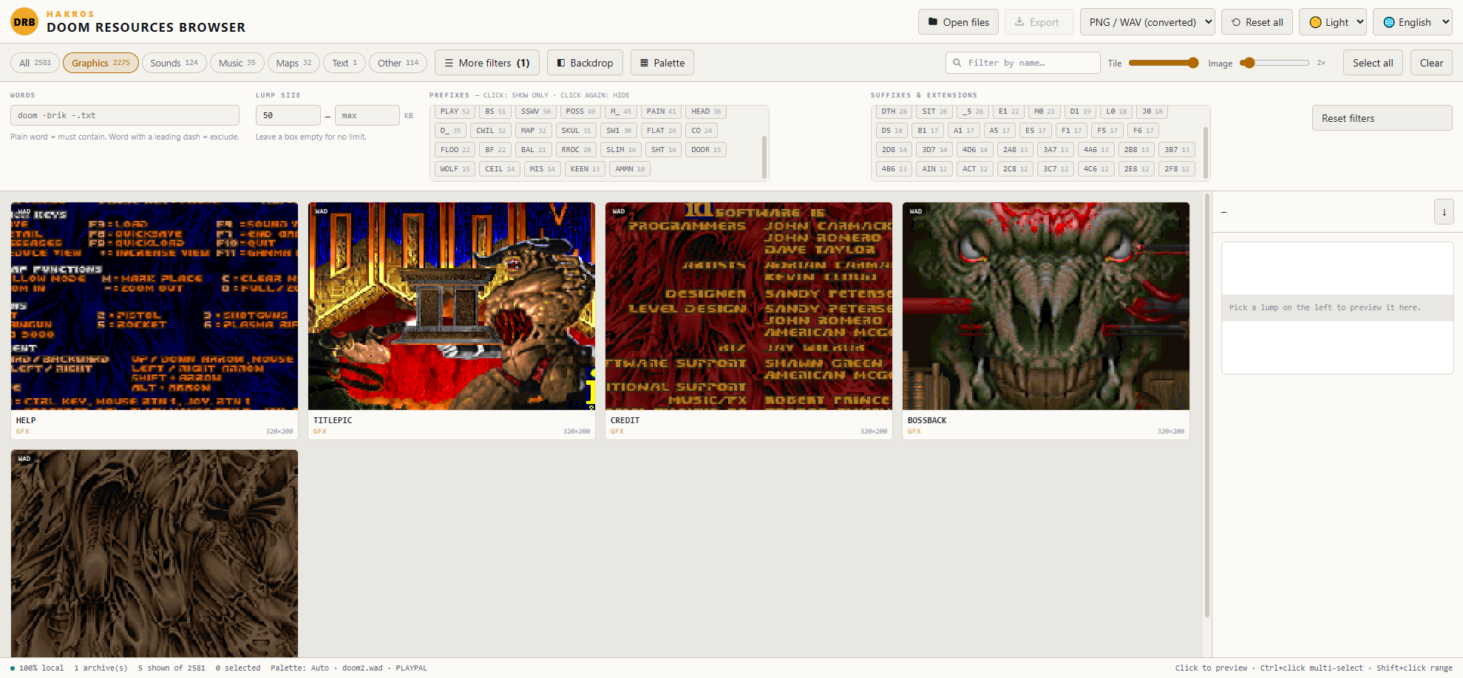Click "1 archive(s)" in the status bar

[101, 668]
